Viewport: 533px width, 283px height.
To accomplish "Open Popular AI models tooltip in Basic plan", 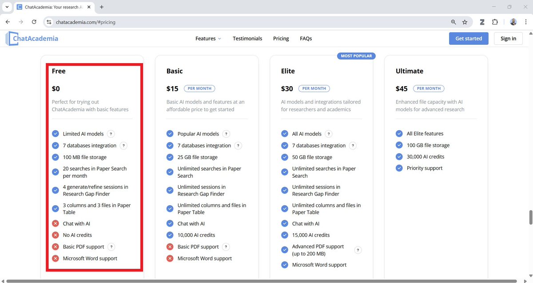I will pyautogui.click(x=226, y=133).
